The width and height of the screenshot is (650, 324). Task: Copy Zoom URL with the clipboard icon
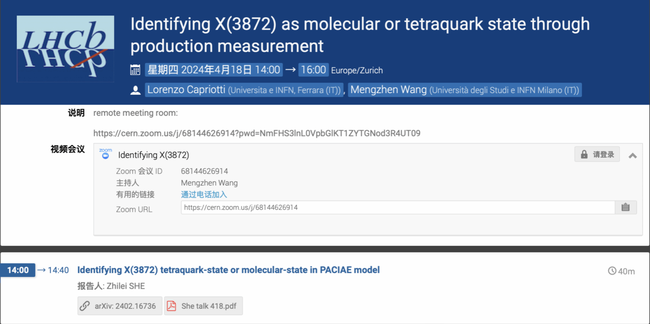point(625,208)
